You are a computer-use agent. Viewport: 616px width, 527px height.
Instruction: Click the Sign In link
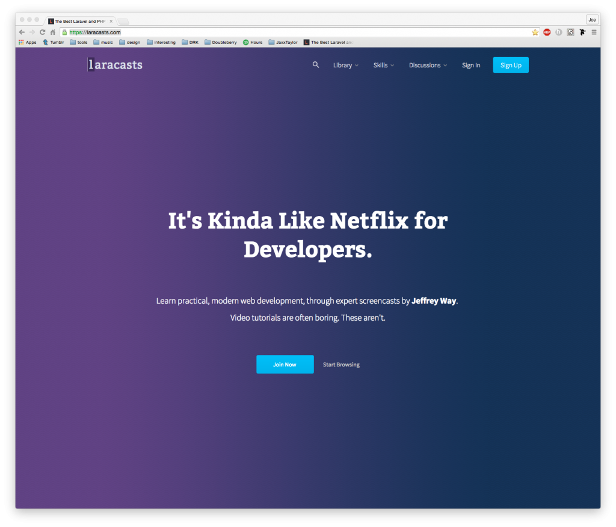click(471, 65)
